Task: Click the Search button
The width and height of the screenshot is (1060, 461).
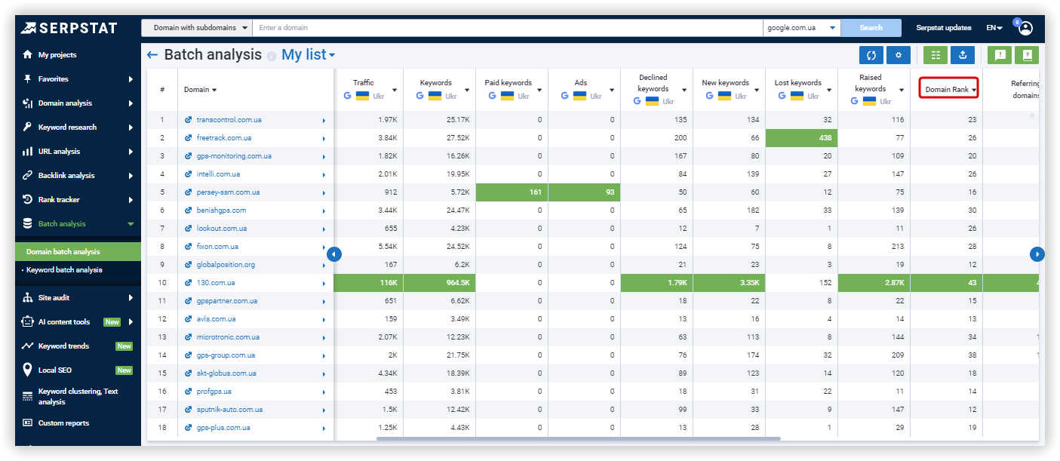Action: click(871, 27)
